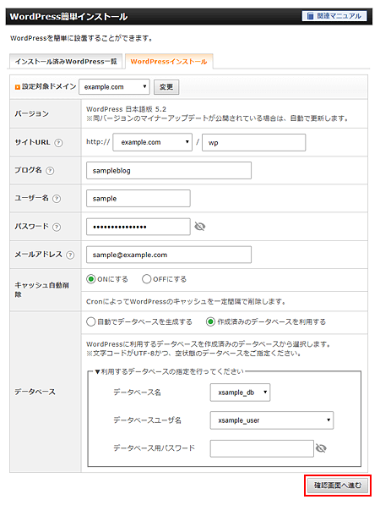Click the パスワード input field
The image size is (380, 505).
click(x=138, y=227)
